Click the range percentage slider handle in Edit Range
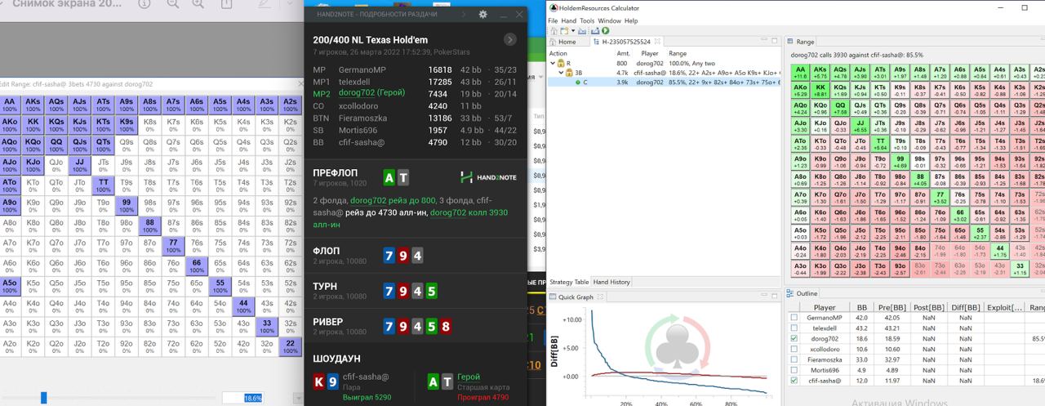The width and height of the screenshot is (1045, 406). tap(44, 397)
